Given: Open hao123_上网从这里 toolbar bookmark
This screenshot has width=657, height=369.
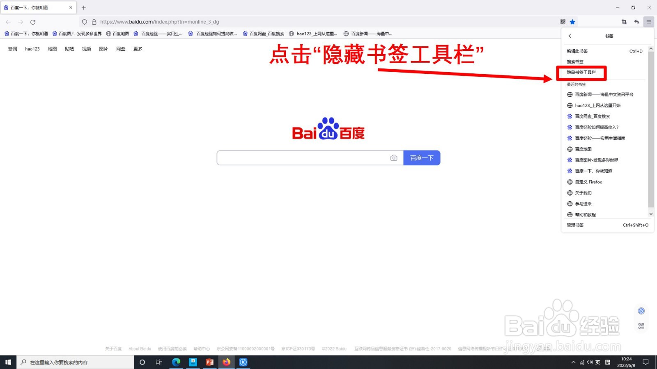Looking at the screenshot, I should pyautogui.click(x=313, y=34).
